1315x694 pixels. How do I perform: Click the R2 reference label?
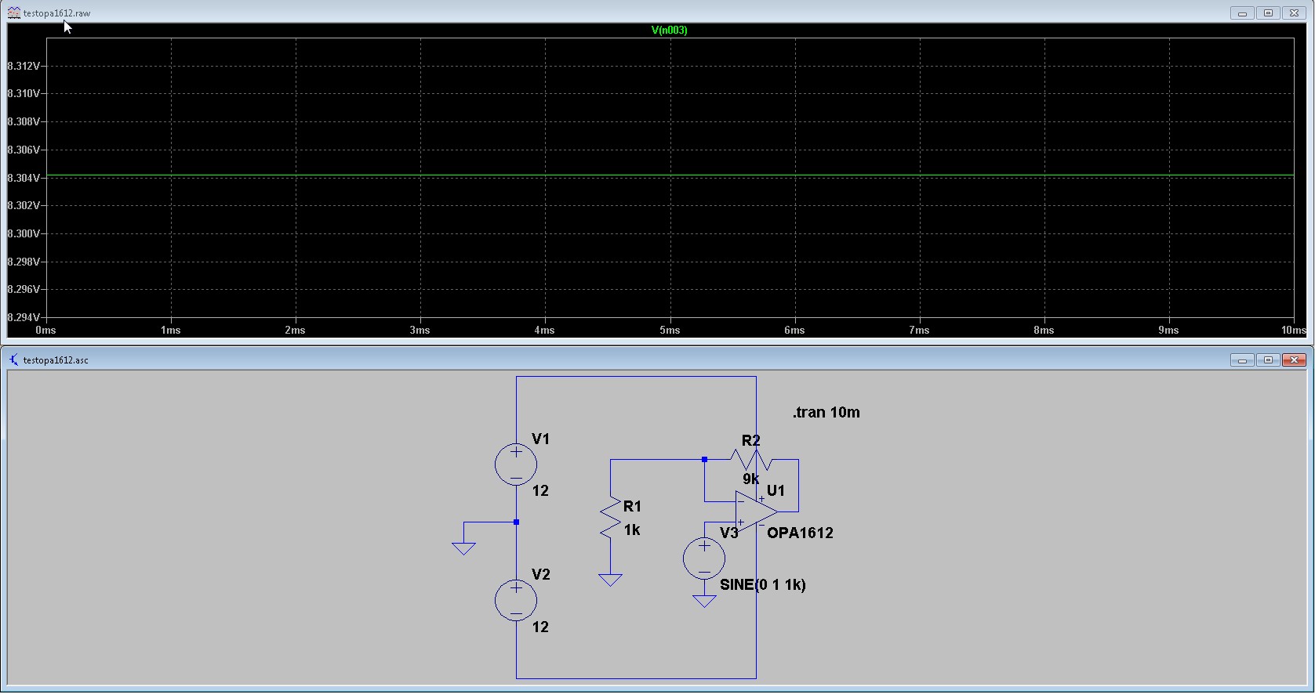(x=750, y=441)
